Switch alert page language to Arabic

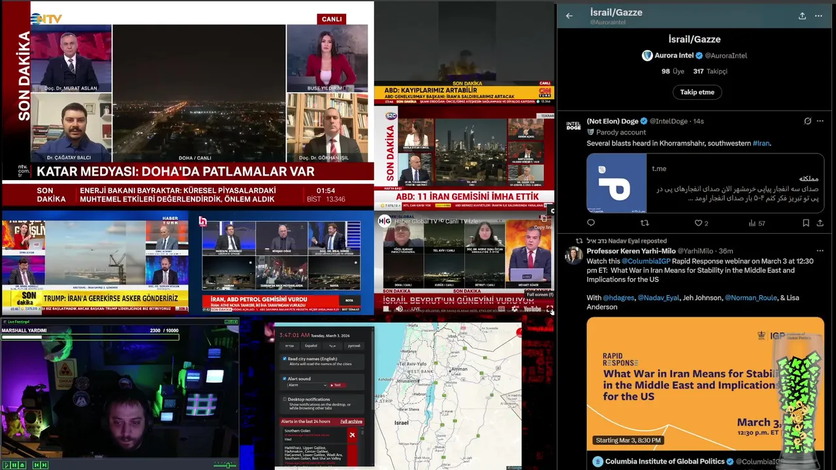click(x=332, y=345)
